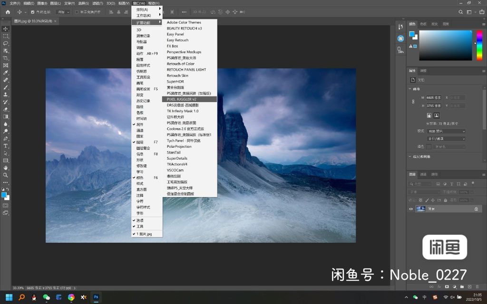
Task: Toggle the 显示变换控件 checkbox
Action: pyautogui.click(x=77, y=12)
